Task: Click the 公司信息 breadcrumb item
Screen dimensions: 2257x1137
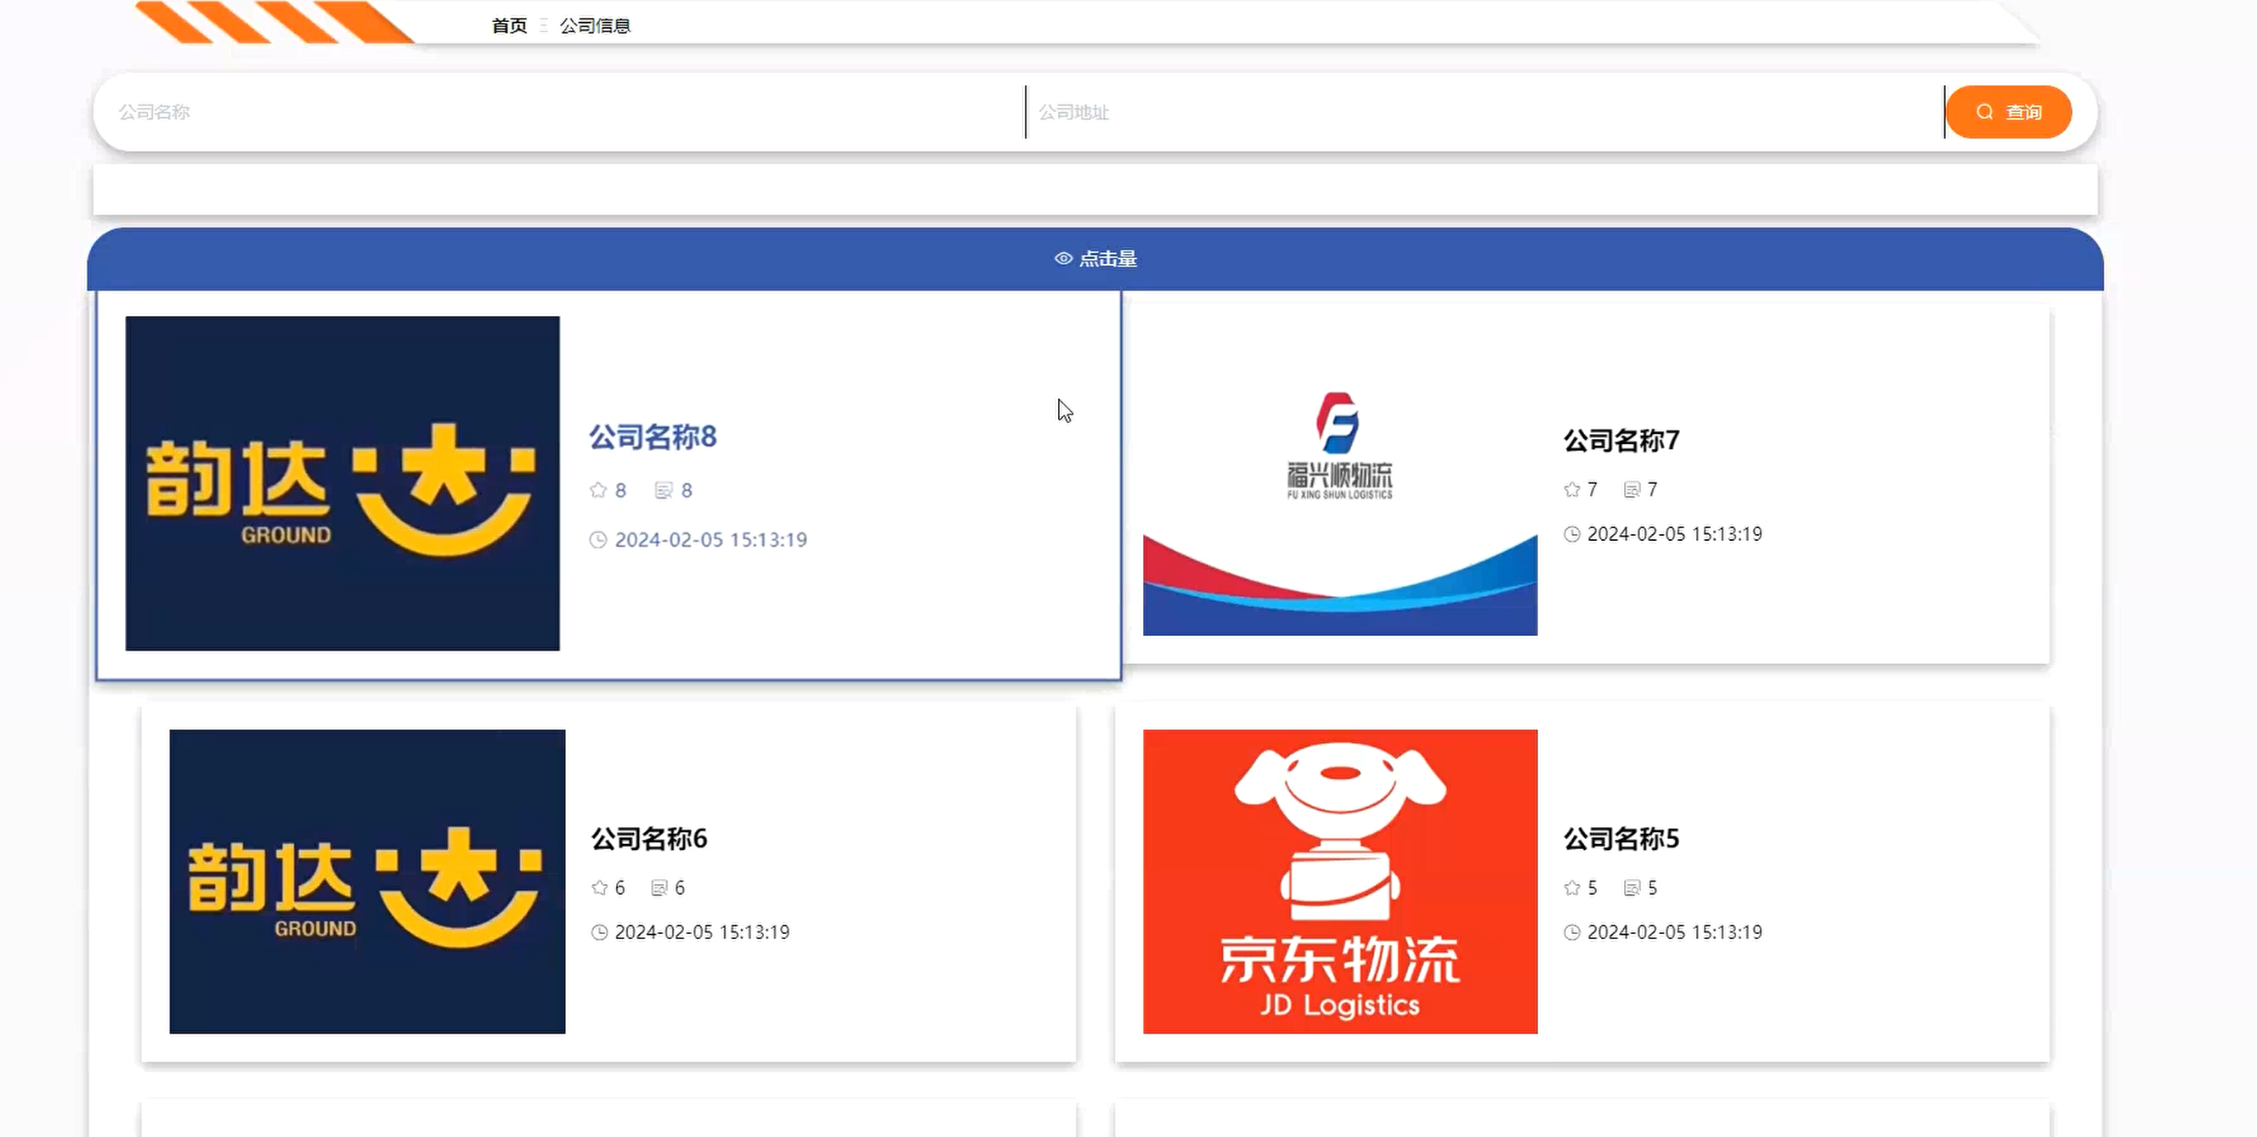Action: click(x=595, y=25)
